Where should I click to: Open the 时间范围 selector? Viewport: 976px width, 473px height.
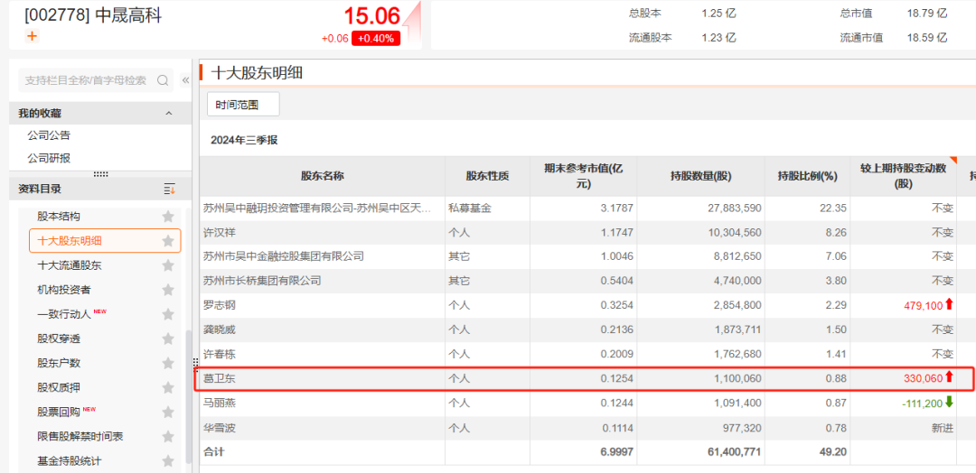(243, 105)
